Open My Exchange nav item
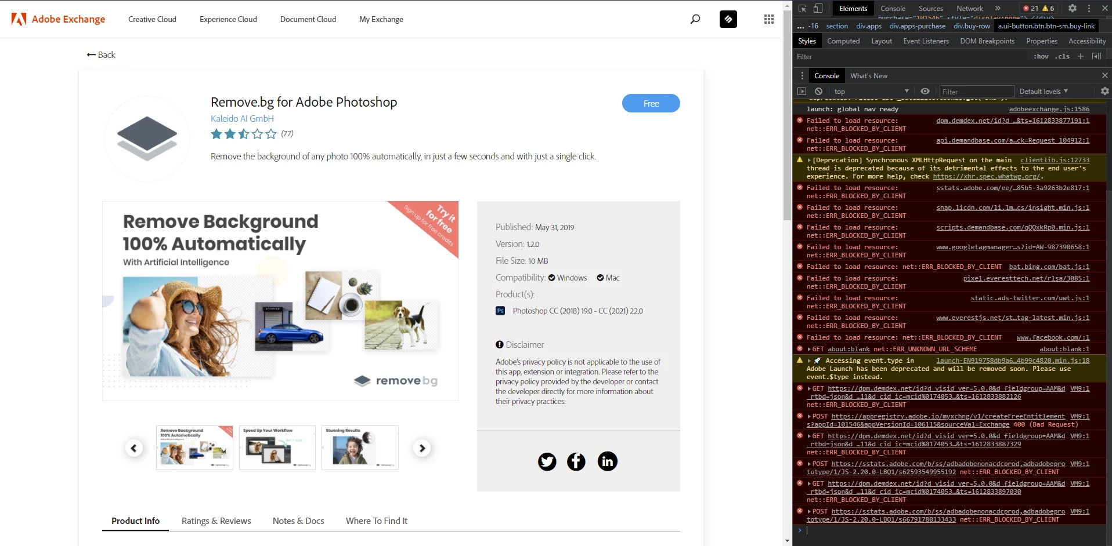Image resolution: width=1112 pixels, height=546 pixels. click(x=381, y=19)
